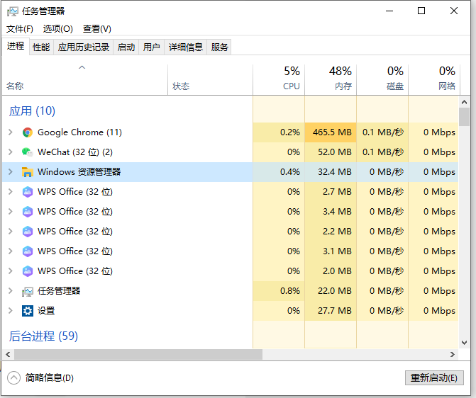Click the last WPS Office process icon
Screen dimensions: 476x398
coord(28,271)
